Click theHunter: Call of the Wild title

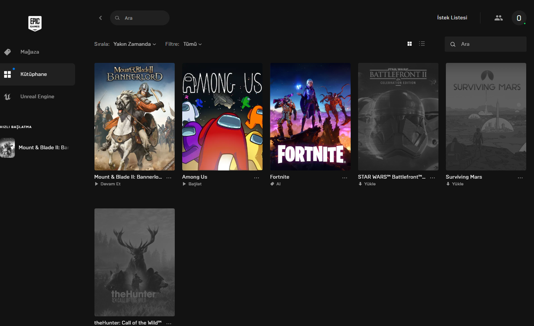click(128, 323)
